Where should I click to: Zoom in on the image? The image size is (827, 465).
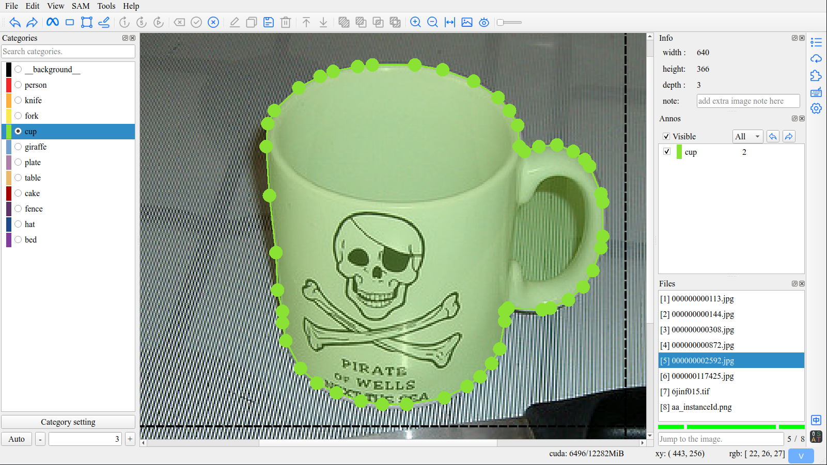pyautogui.click(x=416, y=22)
